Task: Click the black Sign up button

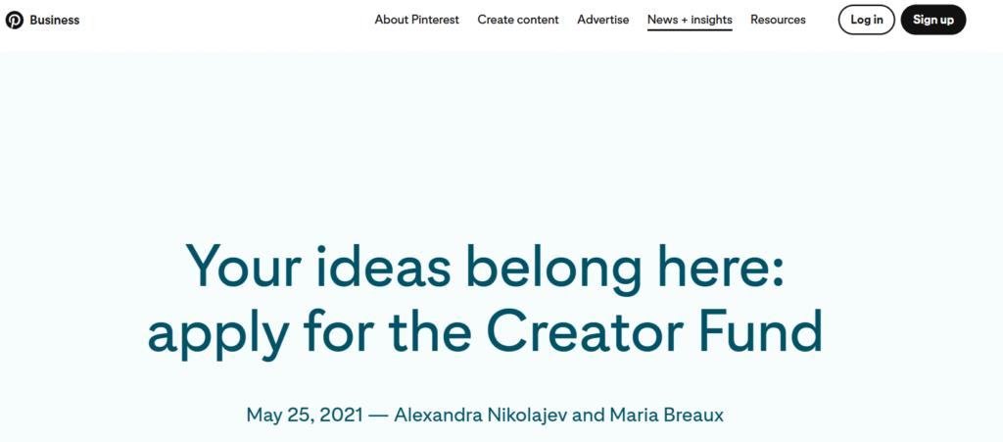Action: 932,20
